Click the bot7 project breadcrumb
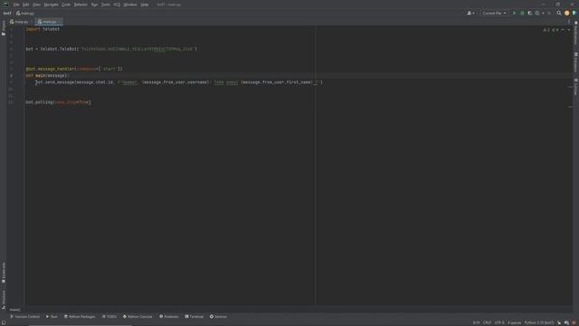 pos(7,14)
